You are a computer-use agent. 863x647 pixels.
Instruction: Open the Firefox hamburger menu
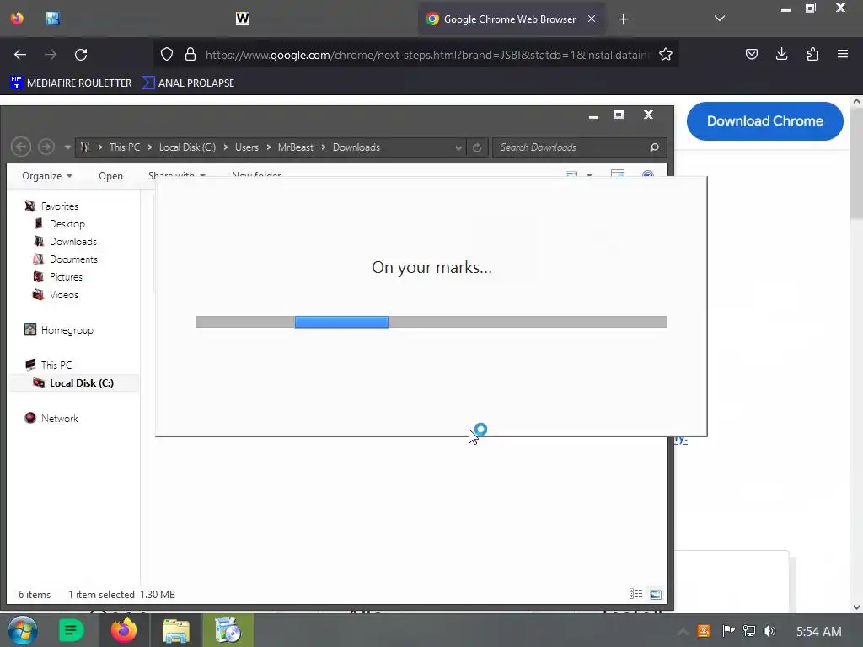(842, 54)
